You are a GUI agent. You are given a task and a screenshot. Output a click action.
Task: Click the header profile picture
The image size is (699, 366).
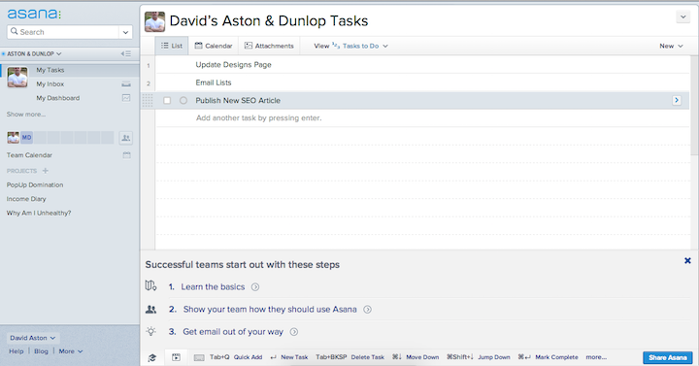tap(154, 22)
